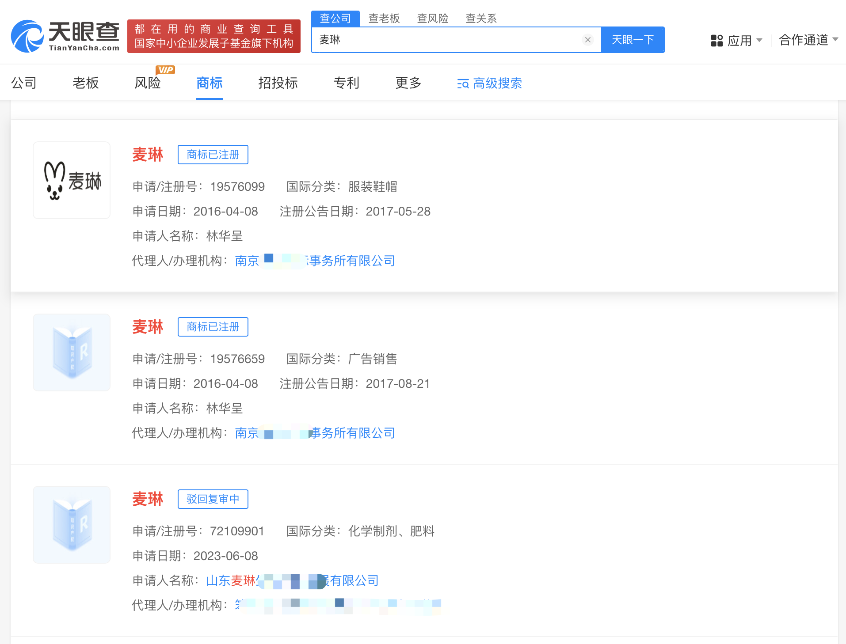846x644 pixels.
Task: Click registration number 19576659
Action: [237, 359]
